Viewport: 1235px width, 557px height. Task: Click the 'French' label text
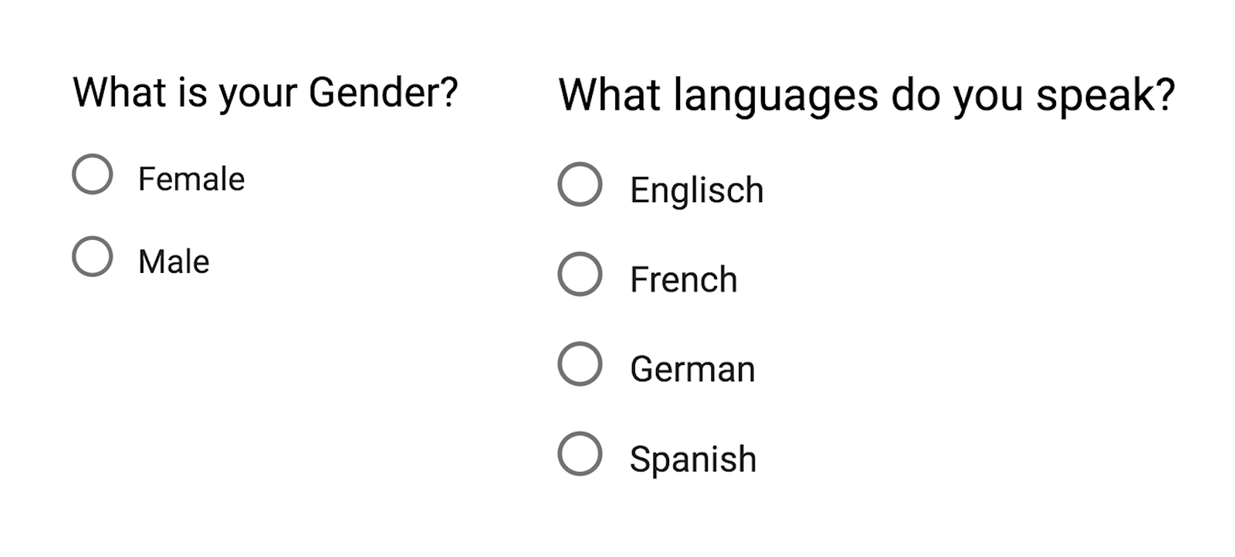[x=683, y=279]
